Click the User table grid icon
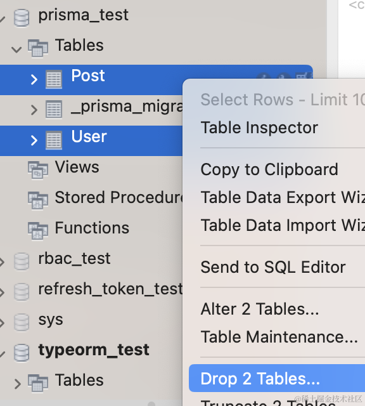This screenshot has height=406, width=365. coord(54,140)
